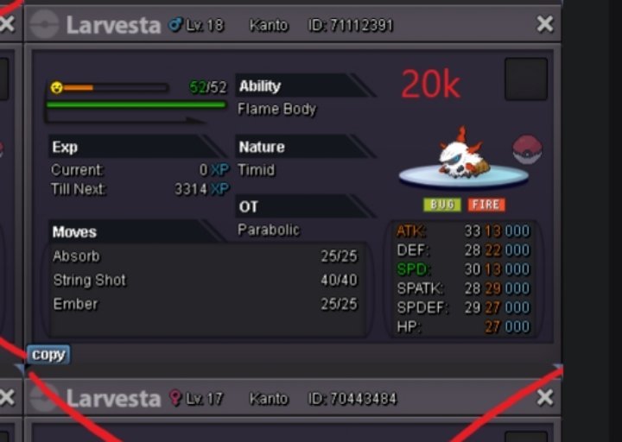Click the male gender symbol next to Larvesta

175,25
